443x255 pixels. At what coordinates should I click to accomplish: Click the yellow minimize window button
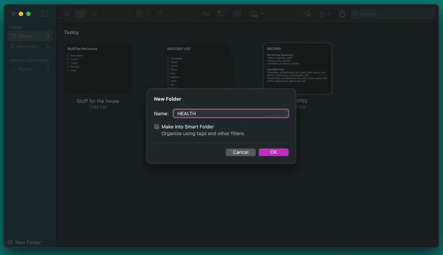tap(21, 14)
